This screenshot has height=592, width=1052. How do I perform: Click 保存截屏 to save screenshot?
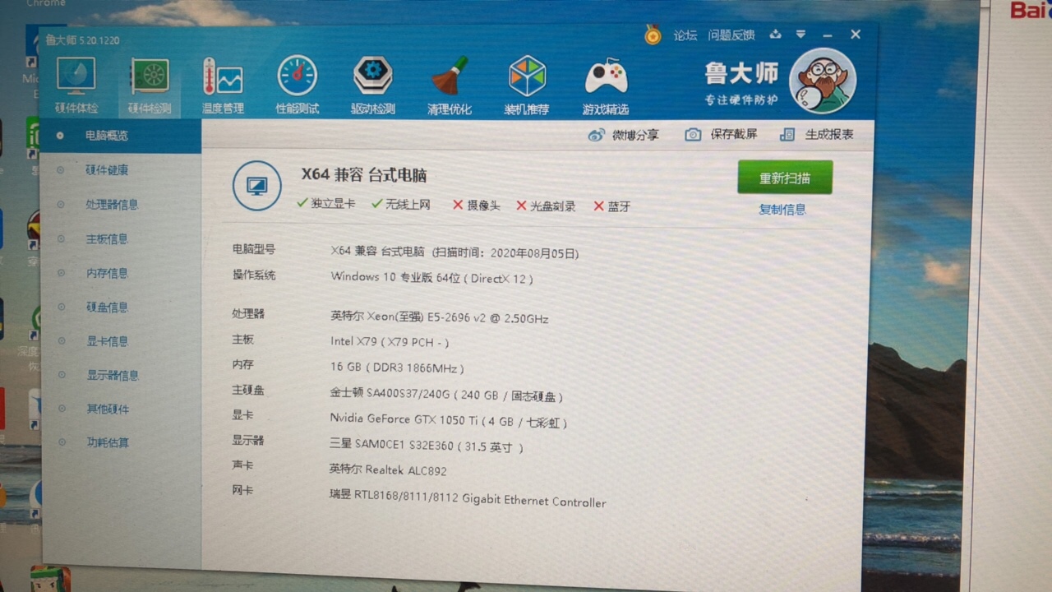pyautogui.click(x=722, y=134)
